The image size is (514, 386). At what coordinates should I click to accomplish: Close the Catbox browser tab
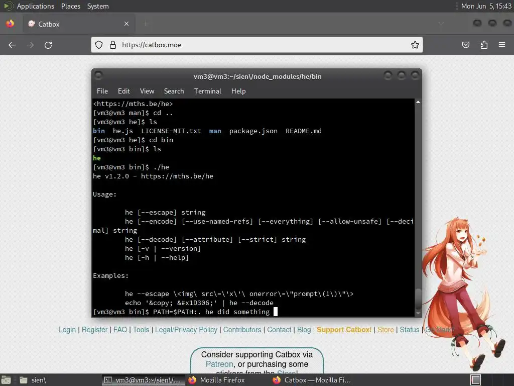[x=126, y=24]
